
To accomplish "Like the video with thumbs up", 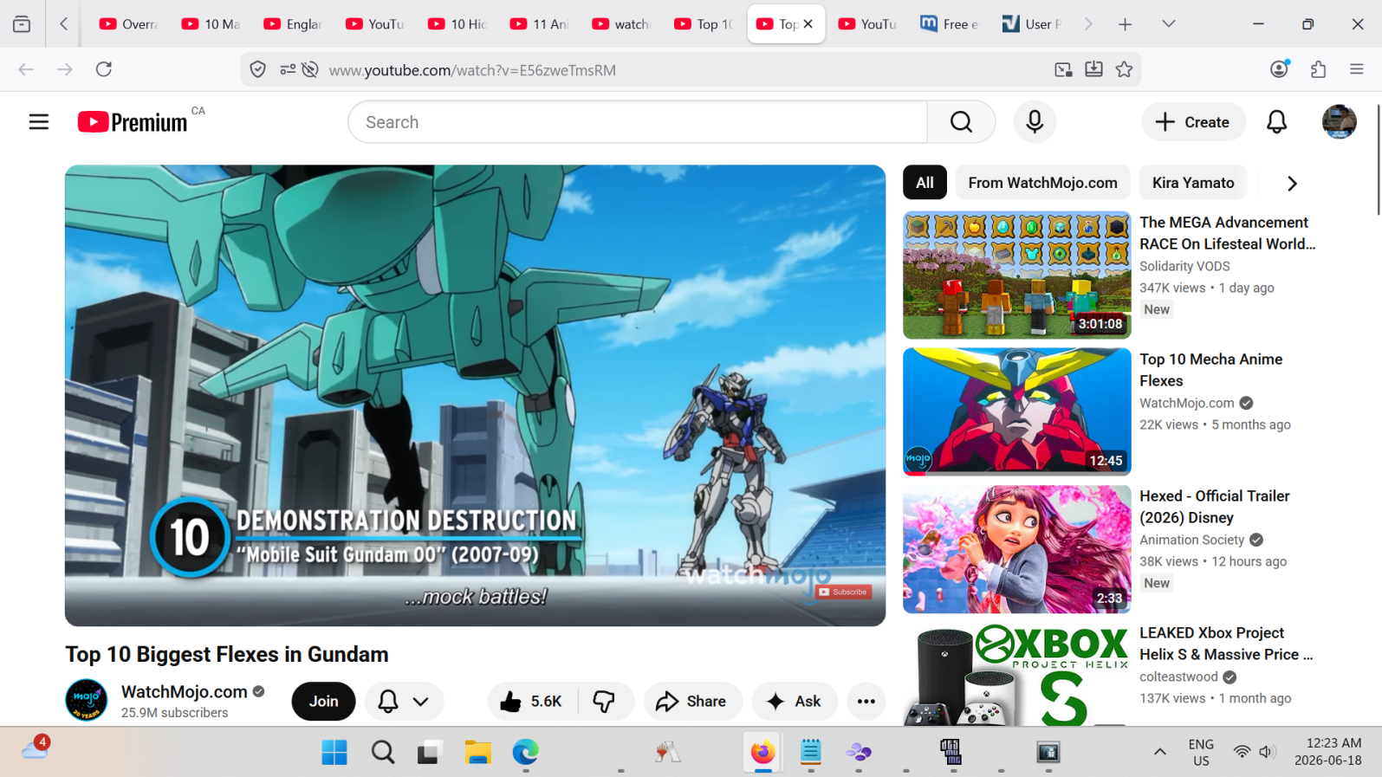I will coord(532,702).
